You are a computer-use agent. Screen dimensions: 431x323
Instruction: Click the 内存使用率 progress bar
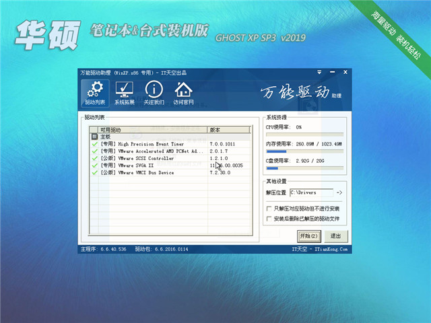[x=304, y=151]
